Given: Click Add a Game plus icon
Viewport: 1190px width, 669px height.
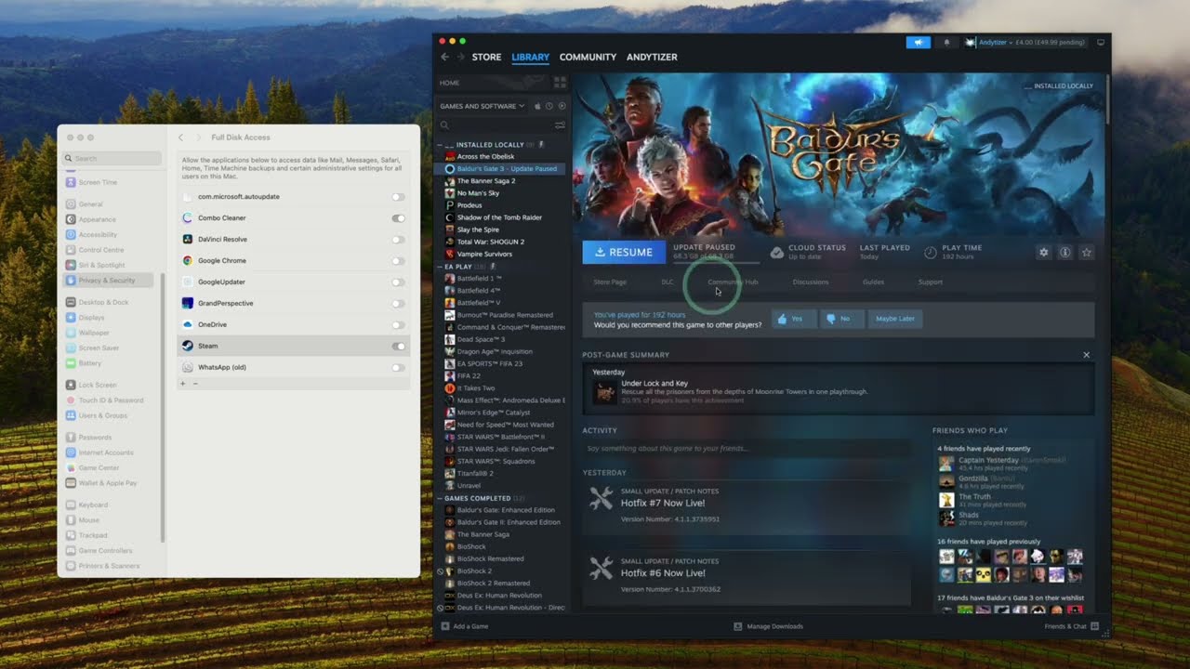Looking at the screenshot, I should point(445,626).
